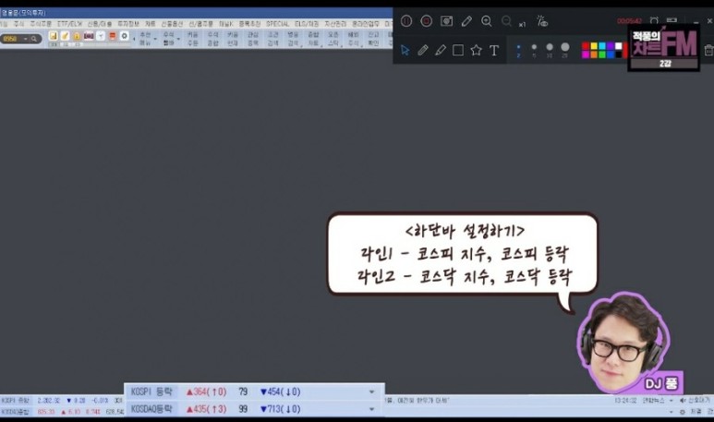714x422 pixels.
Task: Open the pencil annotation tool in top row
Action: (x=466, y=21)
